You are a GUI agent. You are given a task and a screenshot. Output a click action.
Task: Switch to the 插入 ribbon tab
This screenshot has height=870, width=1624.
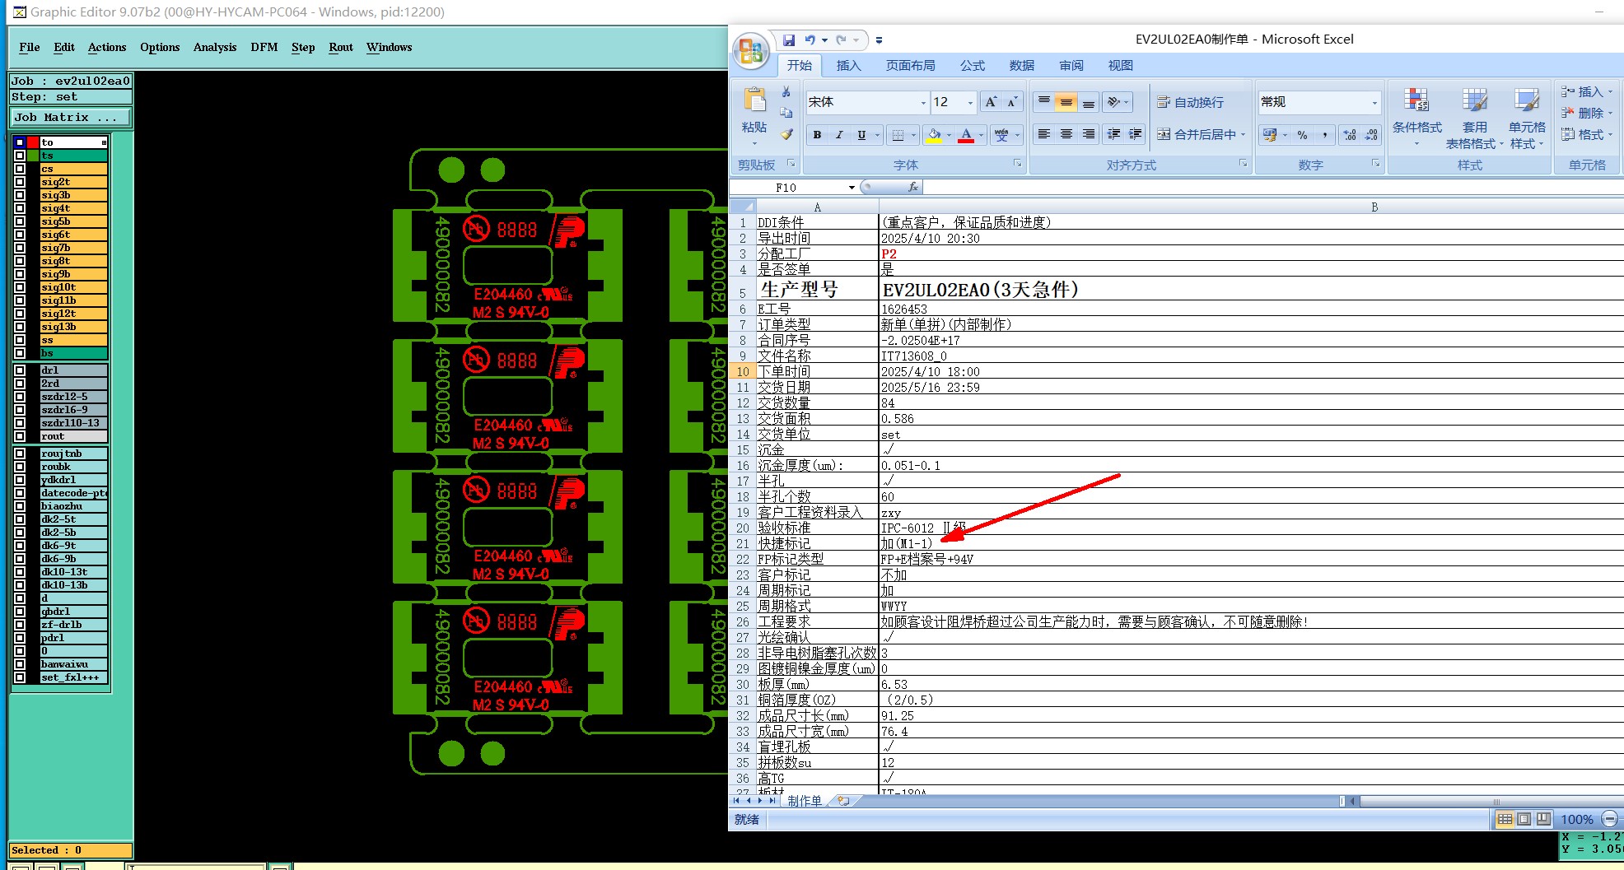(x=848, y=66)
